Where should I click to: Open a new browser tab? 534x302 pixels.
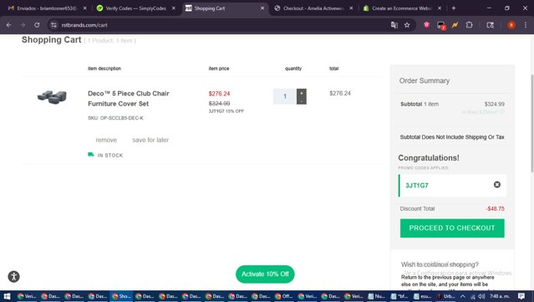coord(454,8)
